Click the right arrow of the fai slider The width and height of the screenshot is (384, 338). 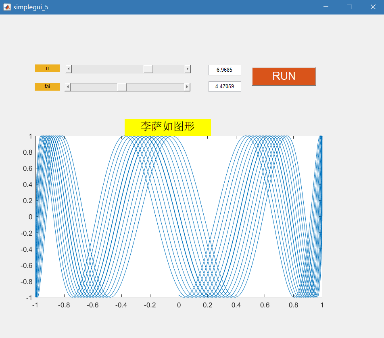click(x=187, y=87)
